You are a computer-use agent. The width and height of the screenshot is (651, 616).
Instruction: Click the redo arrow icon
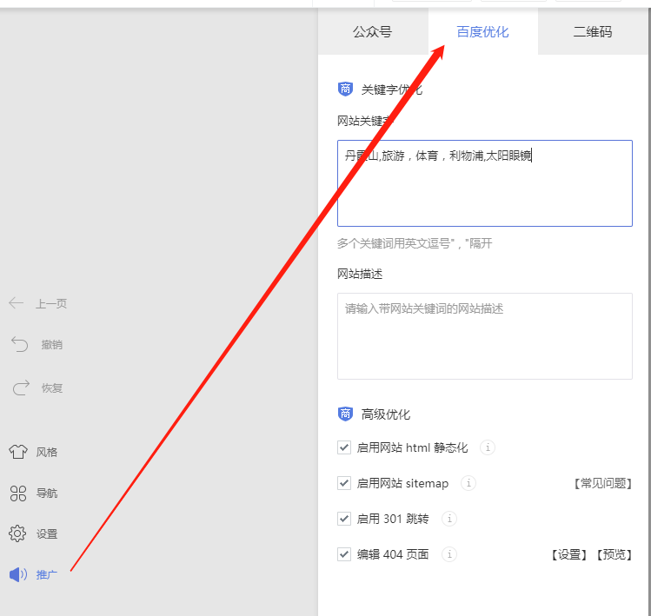click(x=19, y=387)
